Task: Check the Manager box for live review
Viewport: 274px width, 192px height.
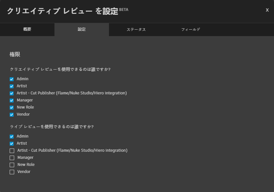Action: pyautogui.click(x=12, y=157)
